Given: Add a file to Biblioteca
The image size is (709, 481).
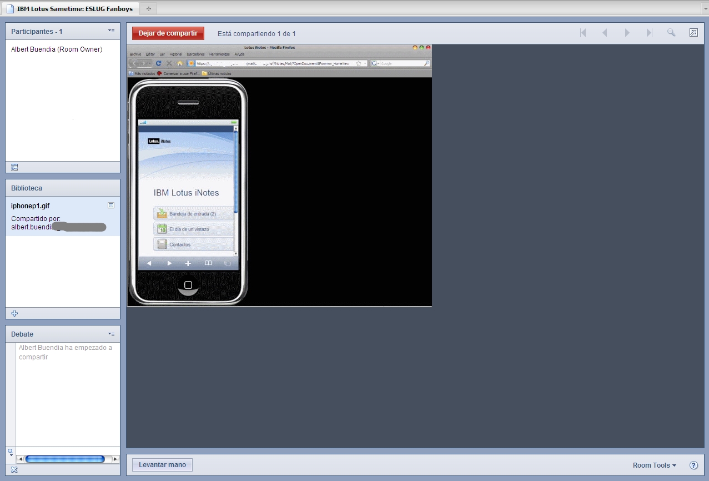Looking at the screenshot, I should point(14,313).
